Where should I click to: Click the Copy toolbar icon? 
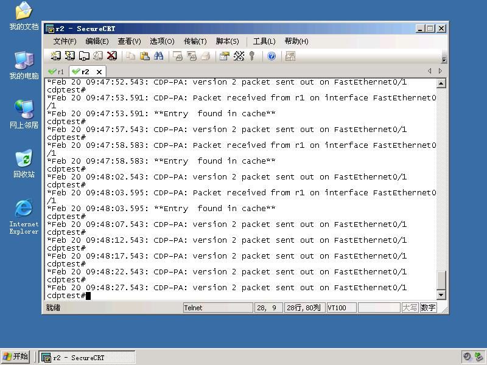click(130, 56)
